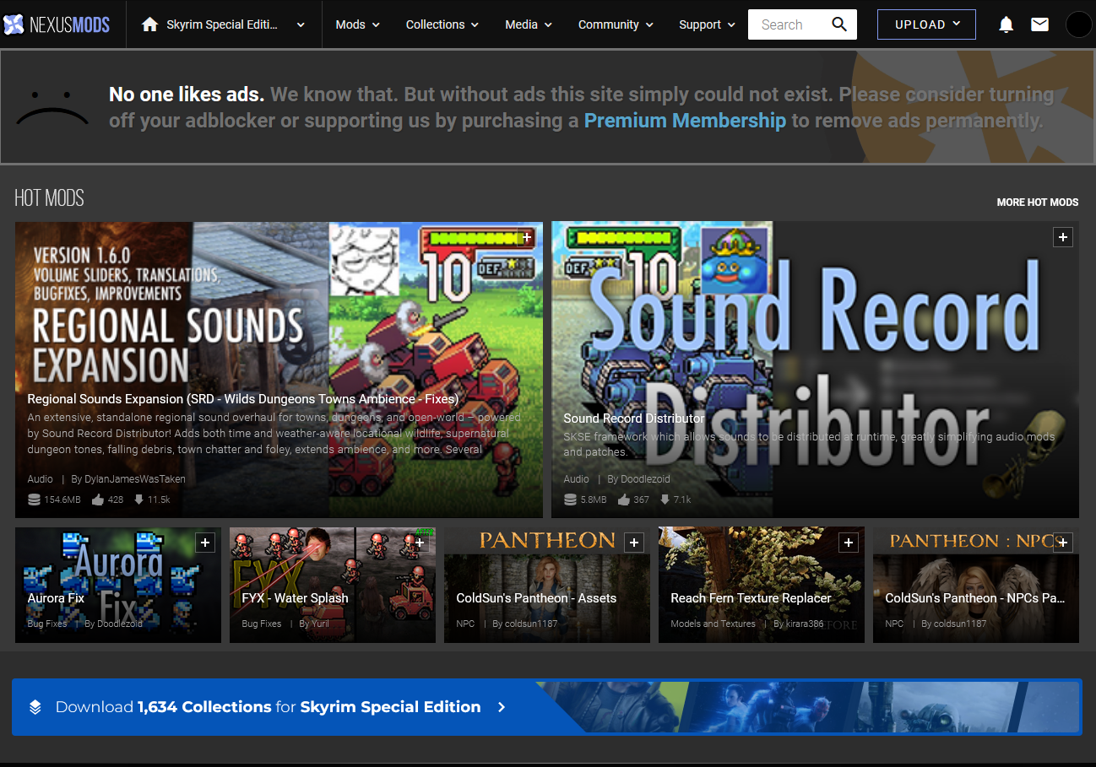Track FYX - Water Splash with plus icon
The width and height of the screenshot is (1096, 767).
tap(419, 543)
